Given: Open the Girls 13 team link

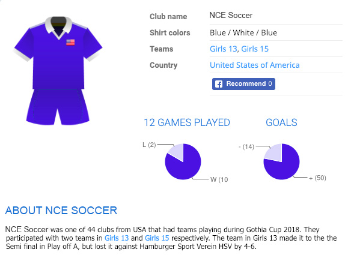Looking at the screenshot, I should point(224,49).
